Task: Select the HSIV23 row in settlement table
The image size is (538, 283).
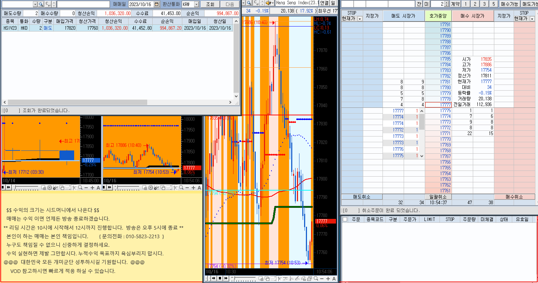Action: (117, 28)
